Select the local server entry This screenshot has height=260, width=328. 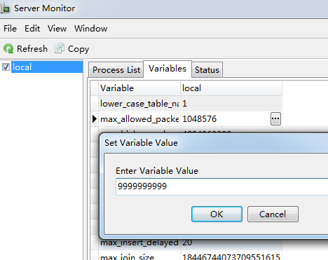pyautogui.click(x=47, y=67)
